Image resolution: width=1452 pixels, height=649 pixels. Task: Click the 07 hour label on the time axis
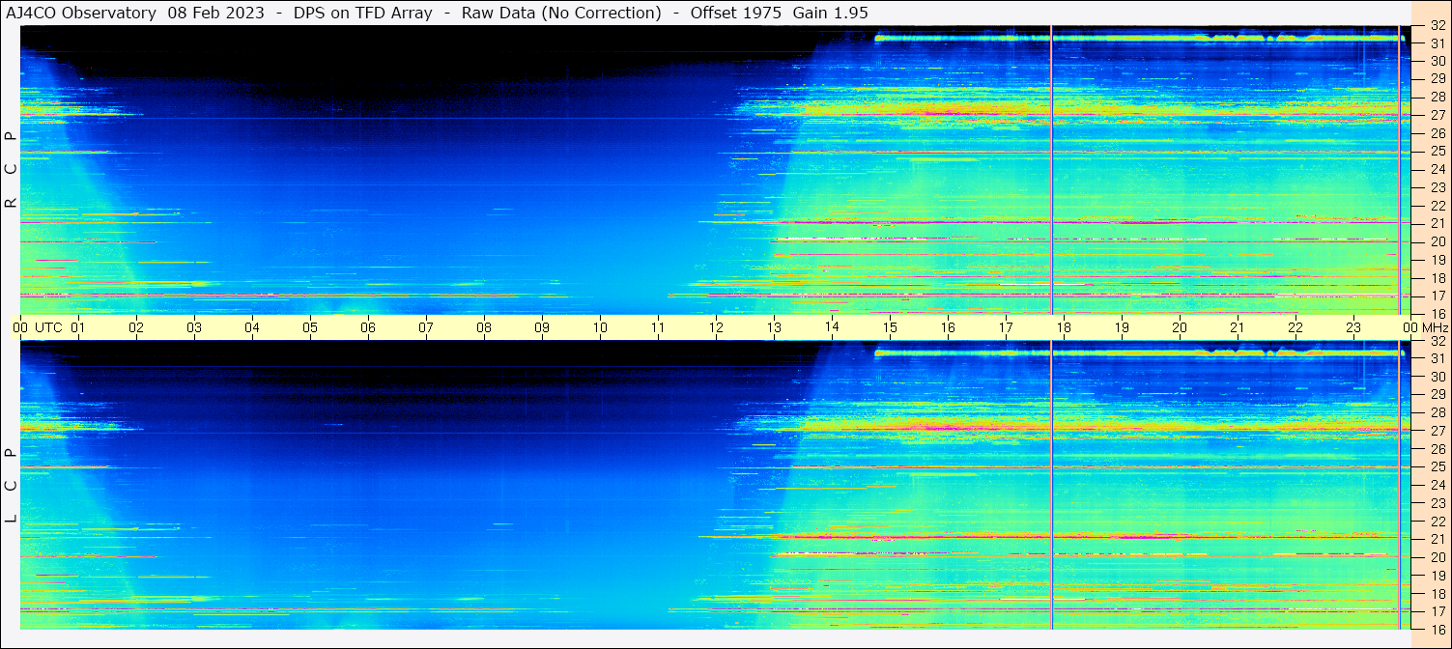pos(426,327)
